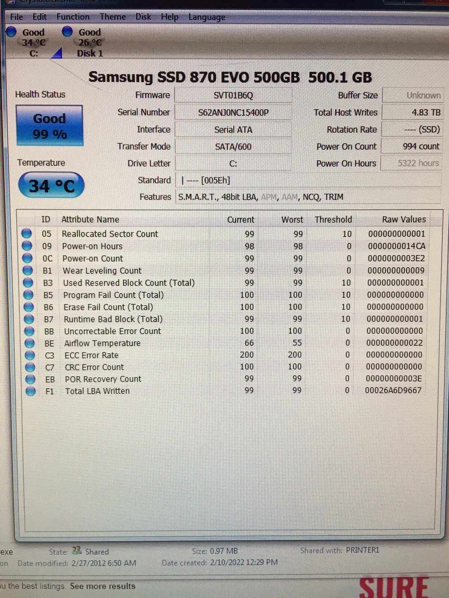Click status icon for ECC Error Rate
The width and height of the screenshot is (449, 598).
(x=30, y=355)
